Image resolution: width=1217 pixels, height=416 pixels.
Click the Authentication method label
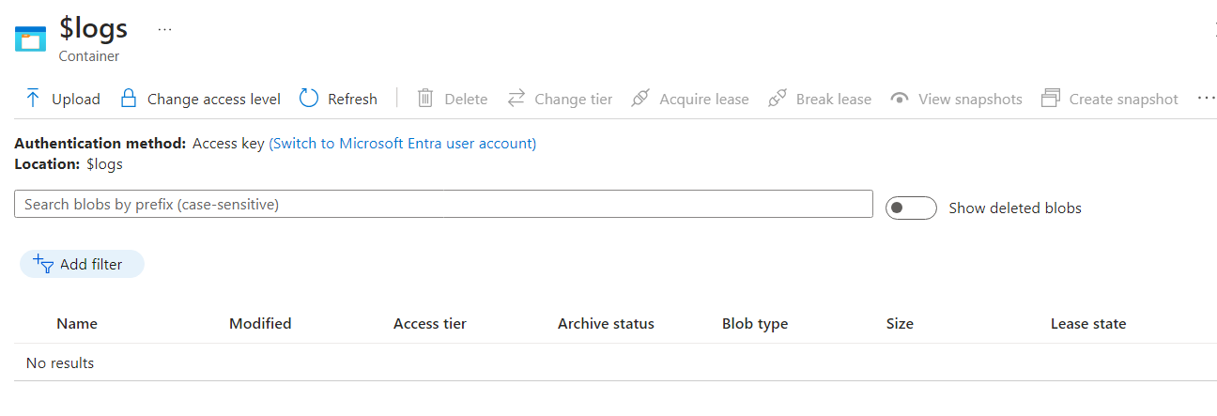(100, 144)
